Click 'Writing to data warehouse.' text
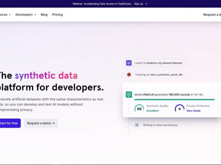 click(160, 125)
